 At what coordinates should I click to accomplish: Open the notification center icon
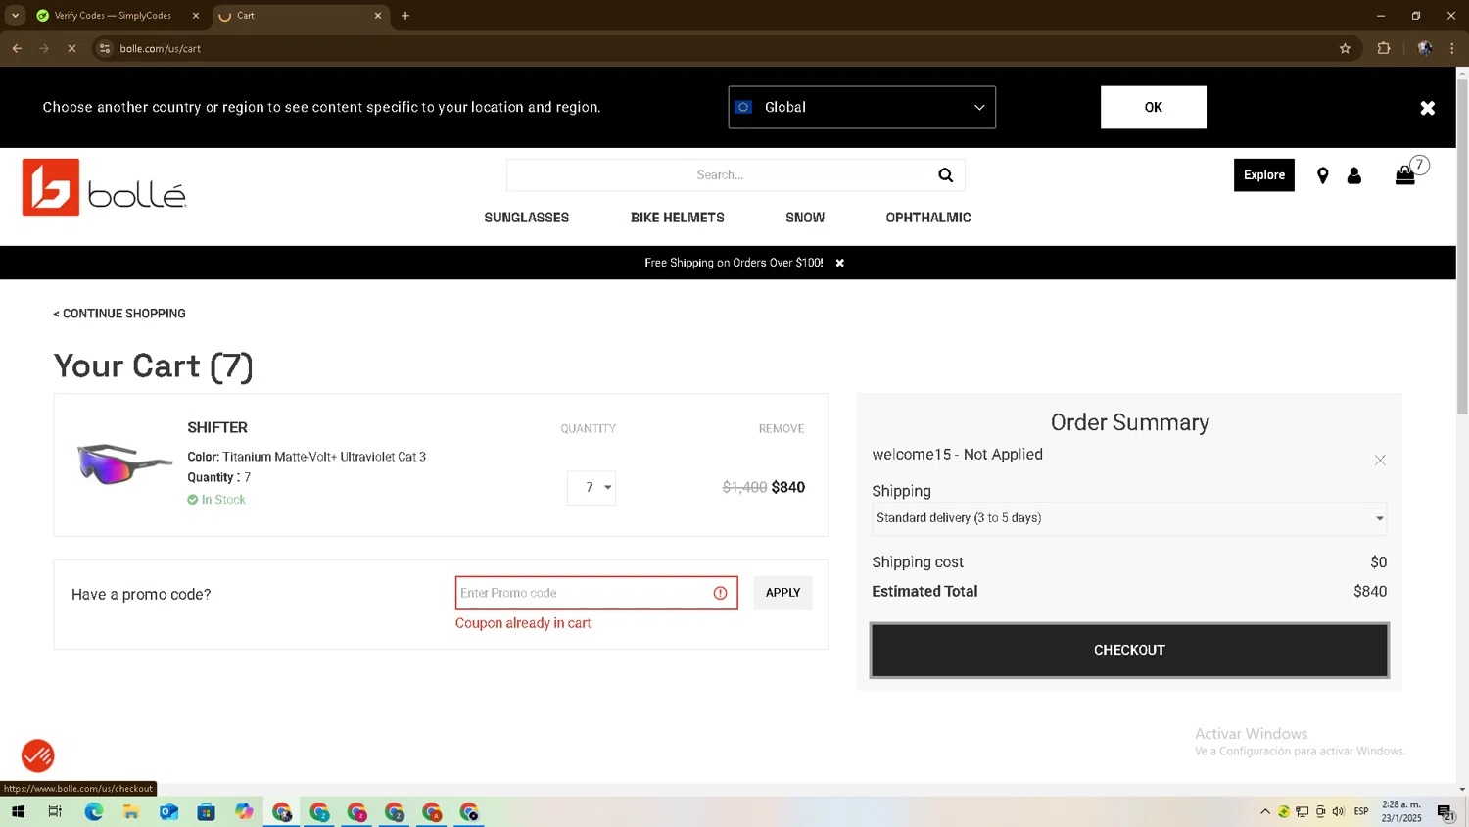[1445, 812]
